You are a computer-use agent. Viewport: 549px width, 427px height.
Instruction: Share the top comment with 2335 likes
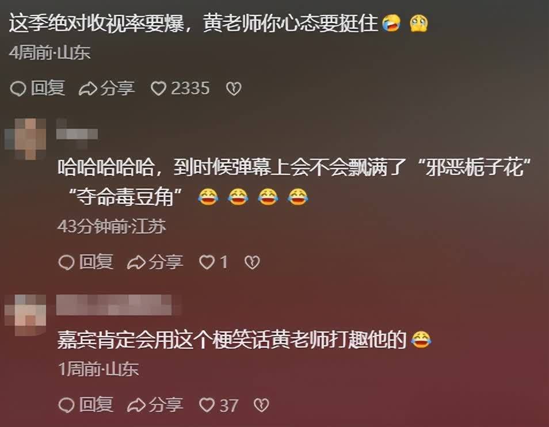click(107, 88)
